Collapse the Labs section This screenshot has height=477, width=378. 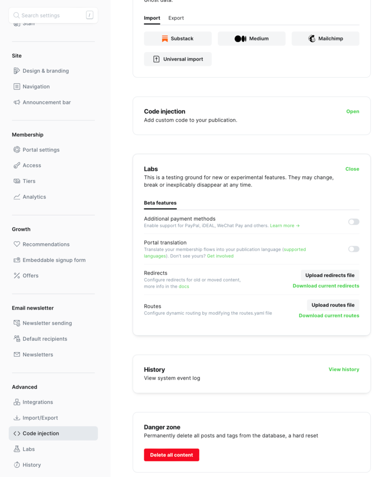352,169
